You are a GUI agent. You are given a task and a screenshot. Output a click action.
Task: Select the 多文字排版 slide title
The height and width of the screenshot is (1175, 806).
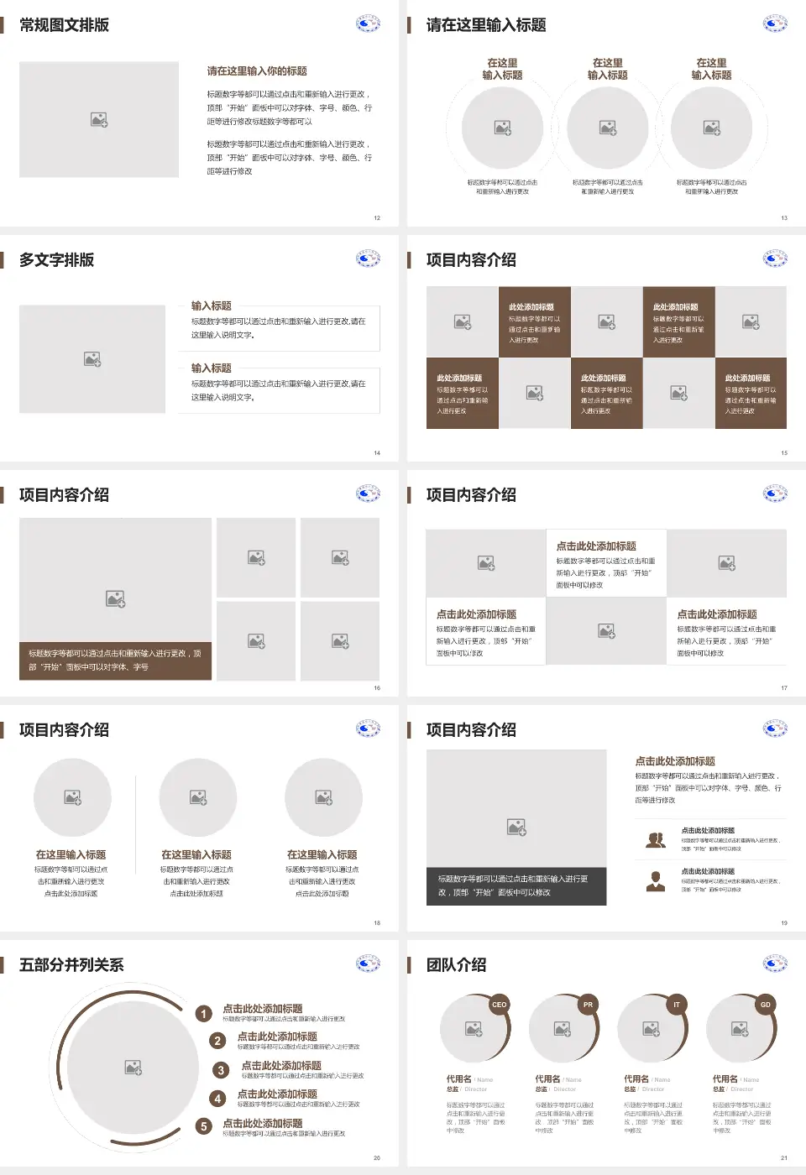(x=57, y=260)
